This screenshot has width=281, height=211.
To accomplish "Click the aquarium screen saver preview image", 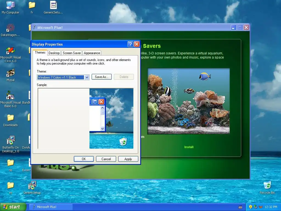I will click(x=188, y=101).
